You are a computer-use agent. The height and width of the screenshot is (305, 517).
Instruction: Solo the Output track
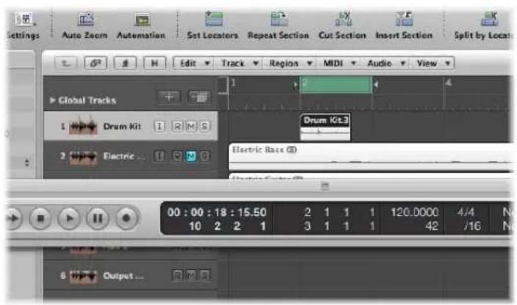[x=205, y=275]
